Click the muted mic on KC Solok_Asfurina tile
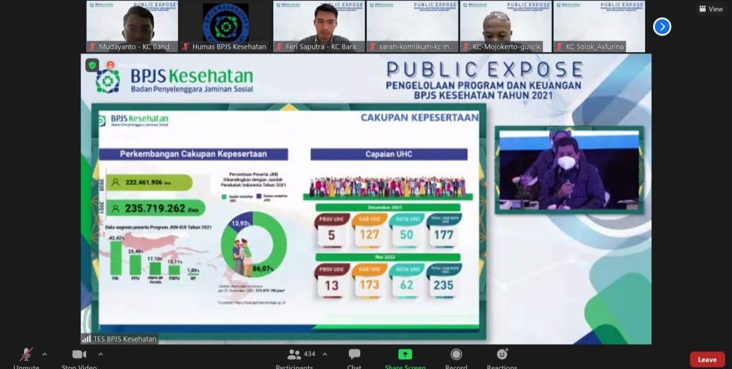This screenshot has width=732, height=369. [x=559, y=47]
